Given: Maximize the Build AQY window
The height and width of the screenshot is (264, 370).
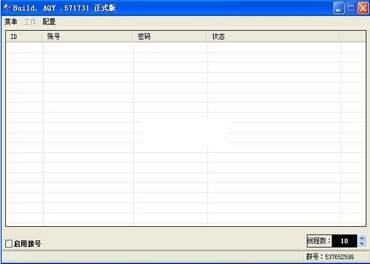Looking at the screenshot, I should [x=351, y=8].
